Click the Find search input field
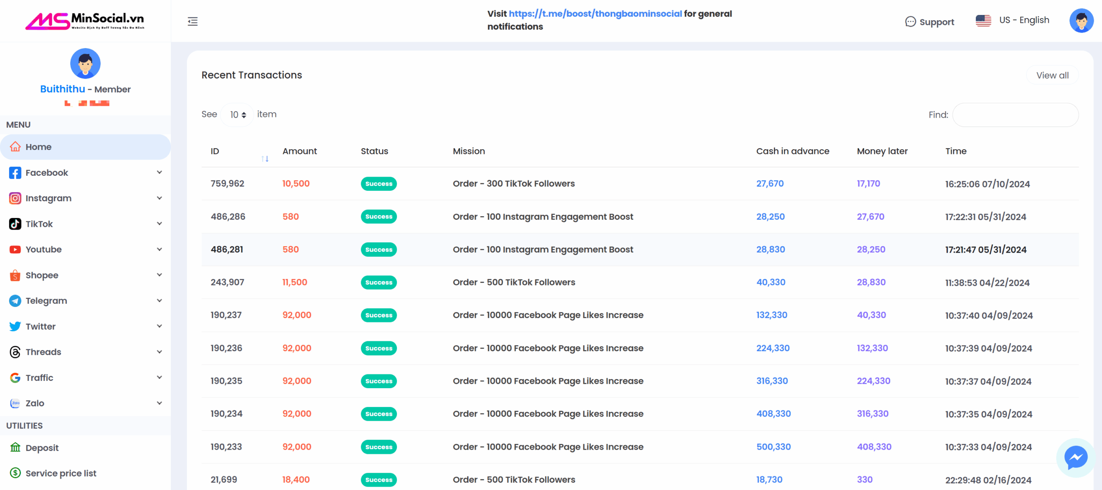This screenshot has height=490, width=1102. point(1015,115)
